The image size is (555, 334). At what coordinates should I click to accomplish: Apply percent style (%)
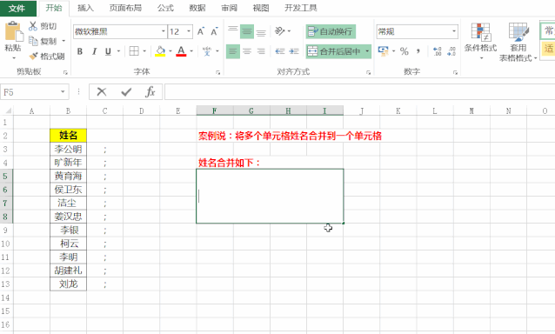(x=405, y=51)
